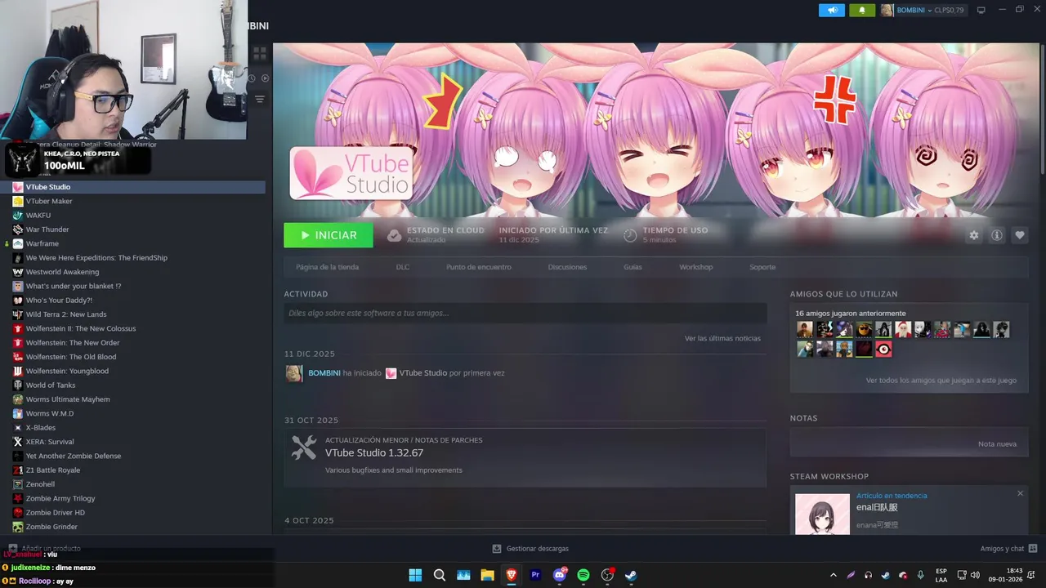
Task: Click the tray microphone icon
Action: (921, 575)
